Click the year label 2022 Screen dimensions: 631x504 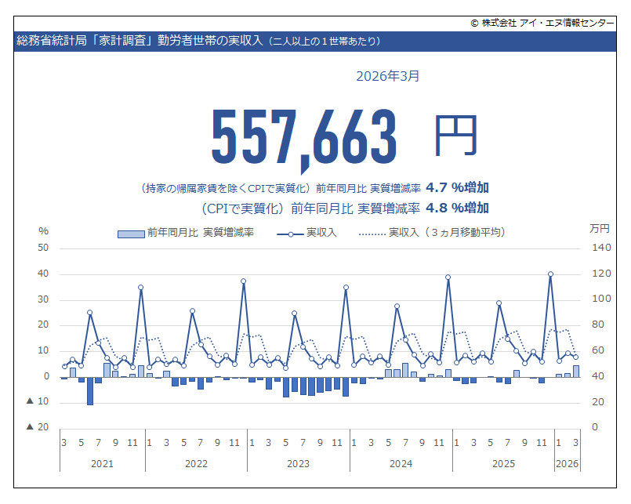point(197,464)
